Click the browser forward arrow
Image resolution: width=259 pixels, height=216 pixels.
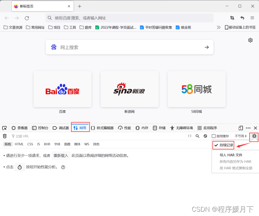(x=17, y=18)
